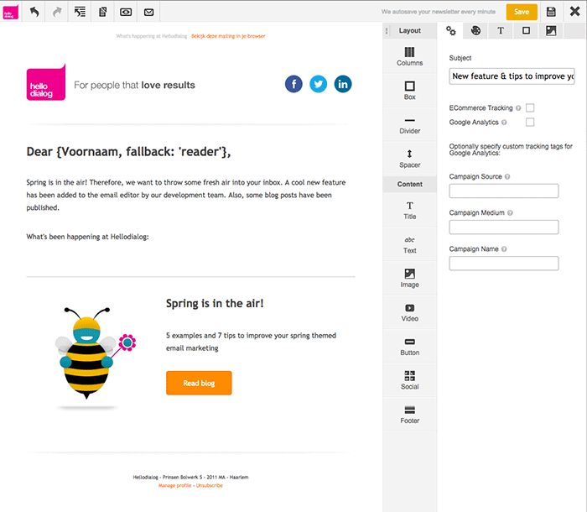
Task: Tick the Google Analytics checkbox
Action: pyautogui.click(x=530, y=123)
